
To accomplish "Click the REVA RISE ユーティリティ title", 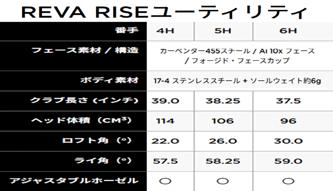I will [164, 12].
